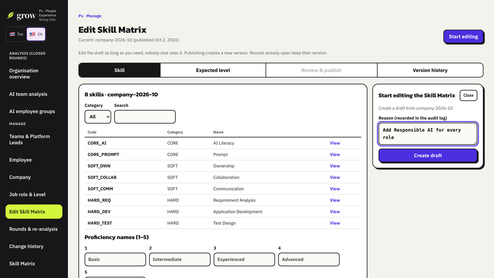View the SOFT_COLLAB skill
The height and width of the screenshot is (278, 494).
(x=335, y=177)
